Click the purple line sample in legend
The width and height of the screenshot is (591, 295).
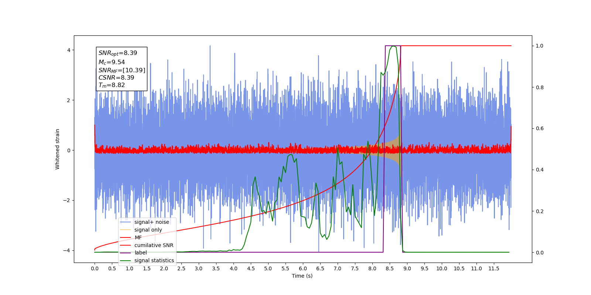(126, 253)
